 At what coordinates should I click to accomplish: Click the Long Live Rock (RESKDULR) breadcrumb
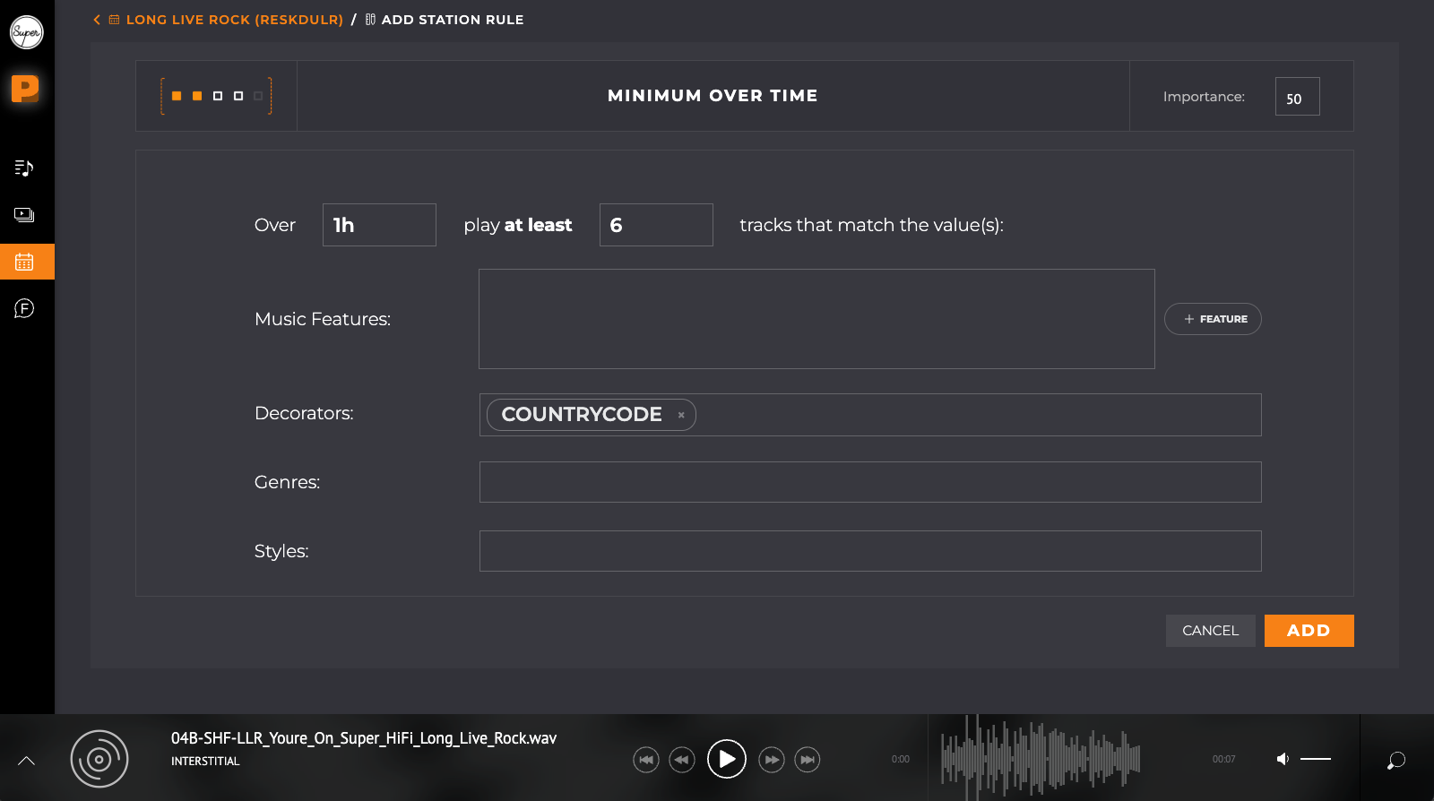(x=235, y=20)
